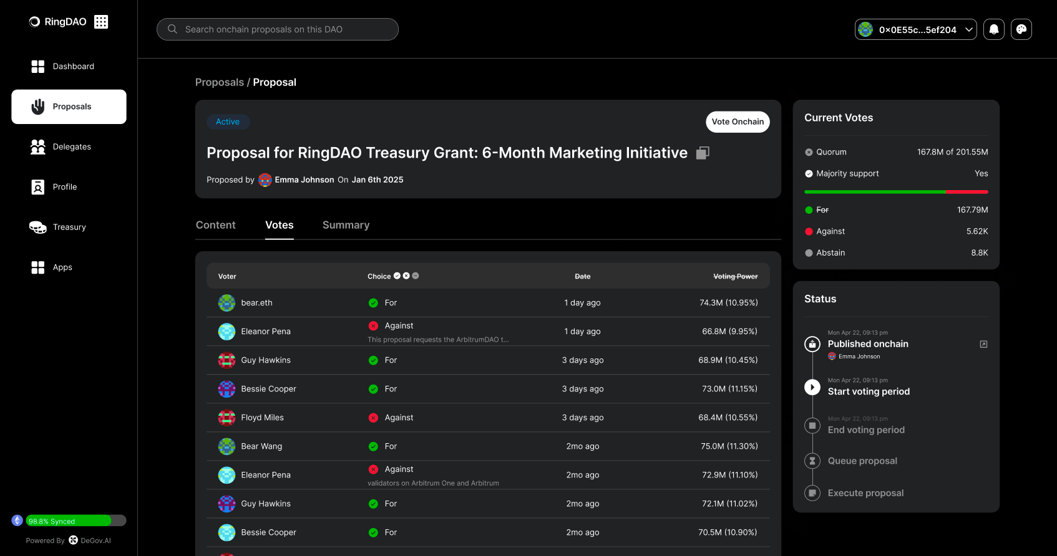Click the apps grid icon beside RingDAO
The image size is (1057, 556).
[101, 22]
